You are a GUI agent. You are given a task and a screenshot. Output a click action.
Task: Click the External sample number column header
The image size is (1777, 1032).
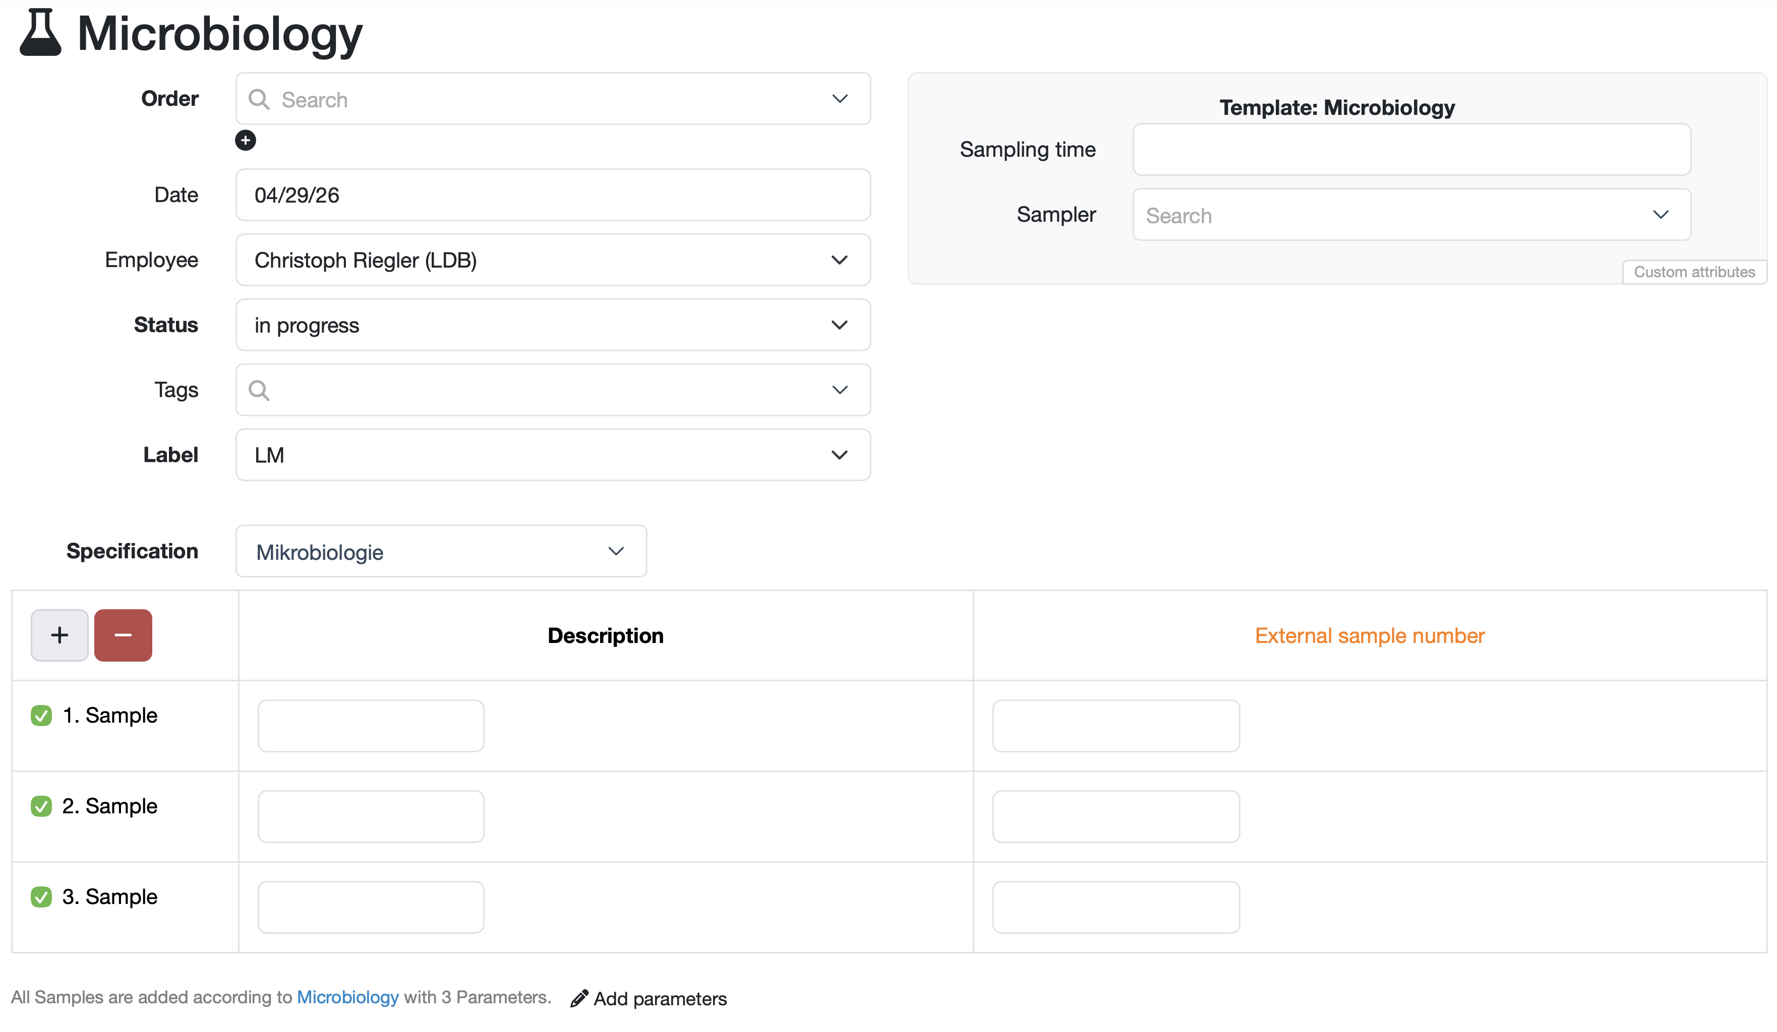point(1369,636)
